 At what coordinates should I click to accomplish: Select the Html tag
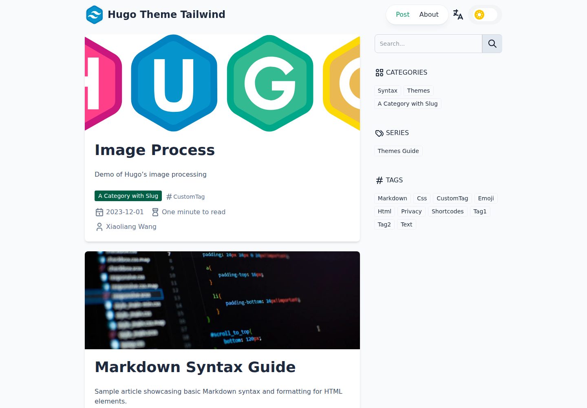click(384, 211)
